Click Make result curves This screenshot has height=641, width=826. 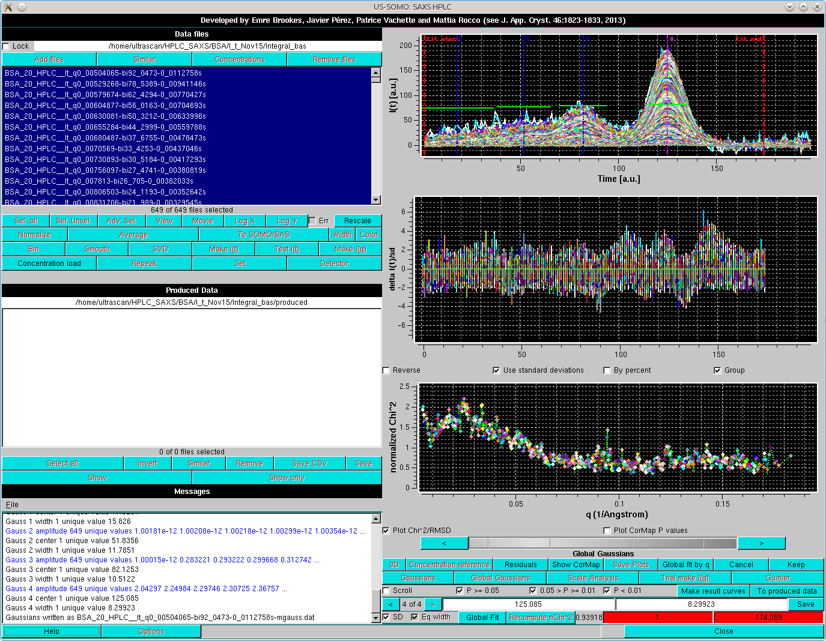tap(713, 591)
